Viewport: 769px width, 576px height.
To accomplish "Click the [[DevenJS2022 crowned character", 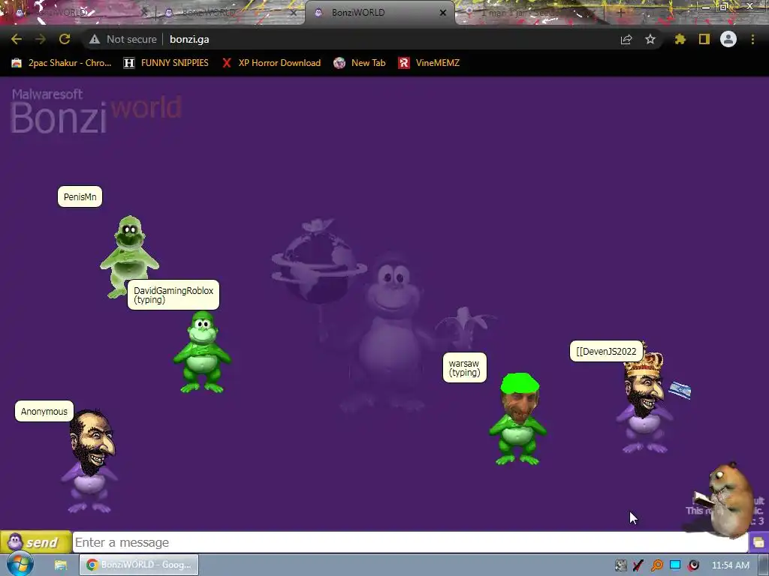I will point(645,400).
